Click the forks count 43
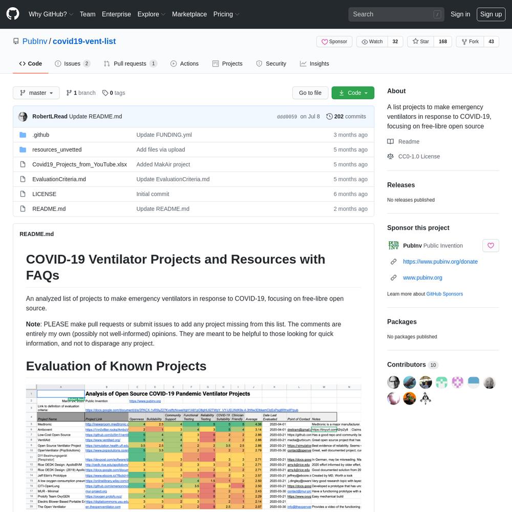 pyautogui.click(x=491, y=41)
